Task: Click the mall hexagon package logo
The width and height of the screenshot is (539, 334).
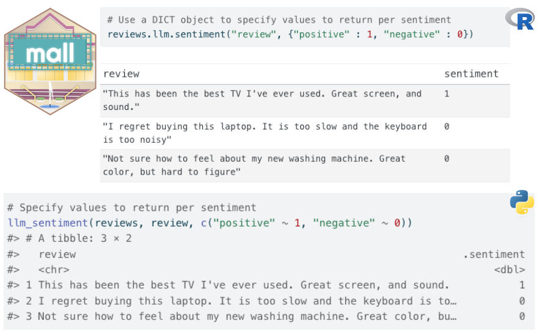Action: coord(50,62)
